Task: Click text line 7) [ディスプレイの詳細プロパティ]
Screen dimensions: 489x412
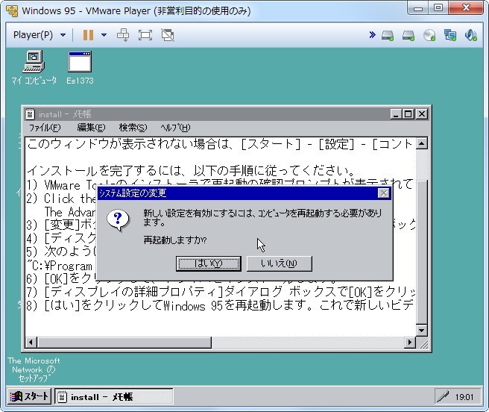Action: [220, 292]
